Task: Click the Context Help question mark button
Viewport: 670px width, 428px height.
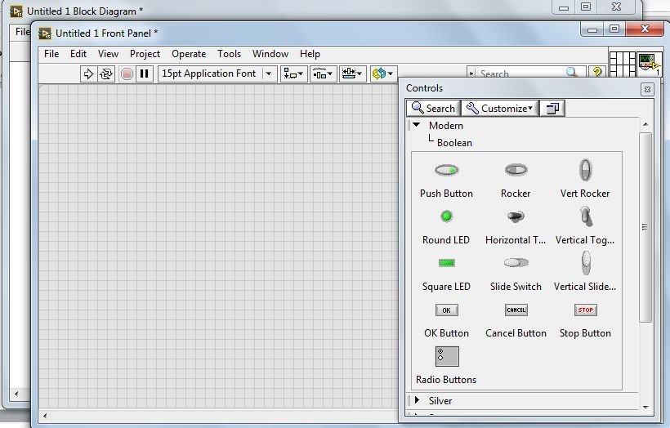Action: coord(597,73)
